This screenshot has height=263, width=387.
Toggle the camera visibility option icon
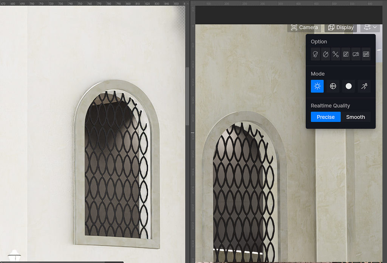click(356, 54)
